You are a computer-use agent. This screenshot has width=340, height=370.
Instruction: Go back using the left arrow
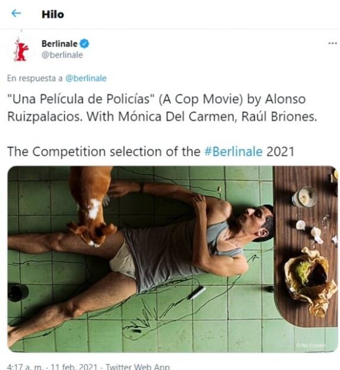(16, 14)
